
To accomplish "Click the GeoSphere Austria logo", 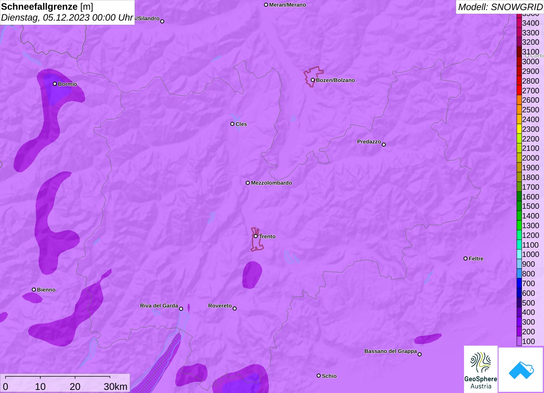I will pyautogui.click(x=481, y=369).
